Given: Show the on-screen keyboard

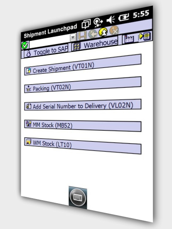Looking at the screenshot, I should click(78, 197).
